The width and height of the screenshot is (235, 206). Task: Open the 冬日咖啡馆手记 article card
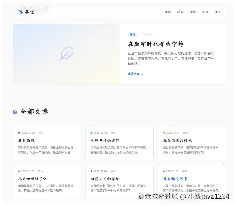click(x=47, y=181)
